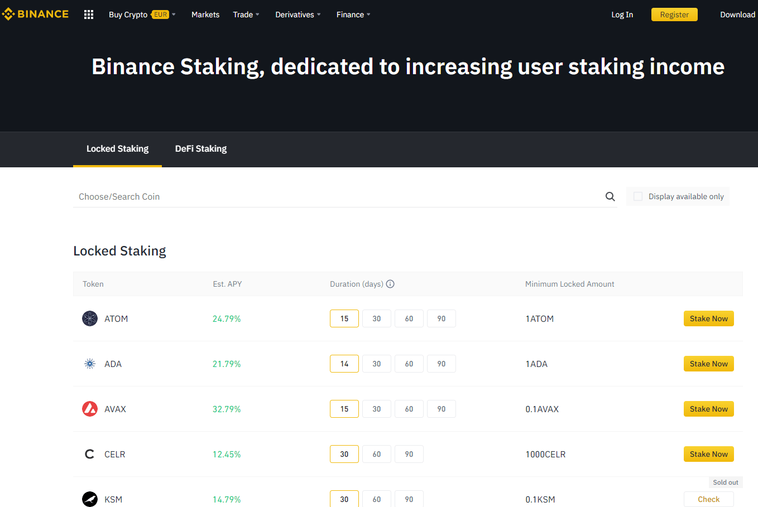Click Check button for KSM

click(709, 499)
